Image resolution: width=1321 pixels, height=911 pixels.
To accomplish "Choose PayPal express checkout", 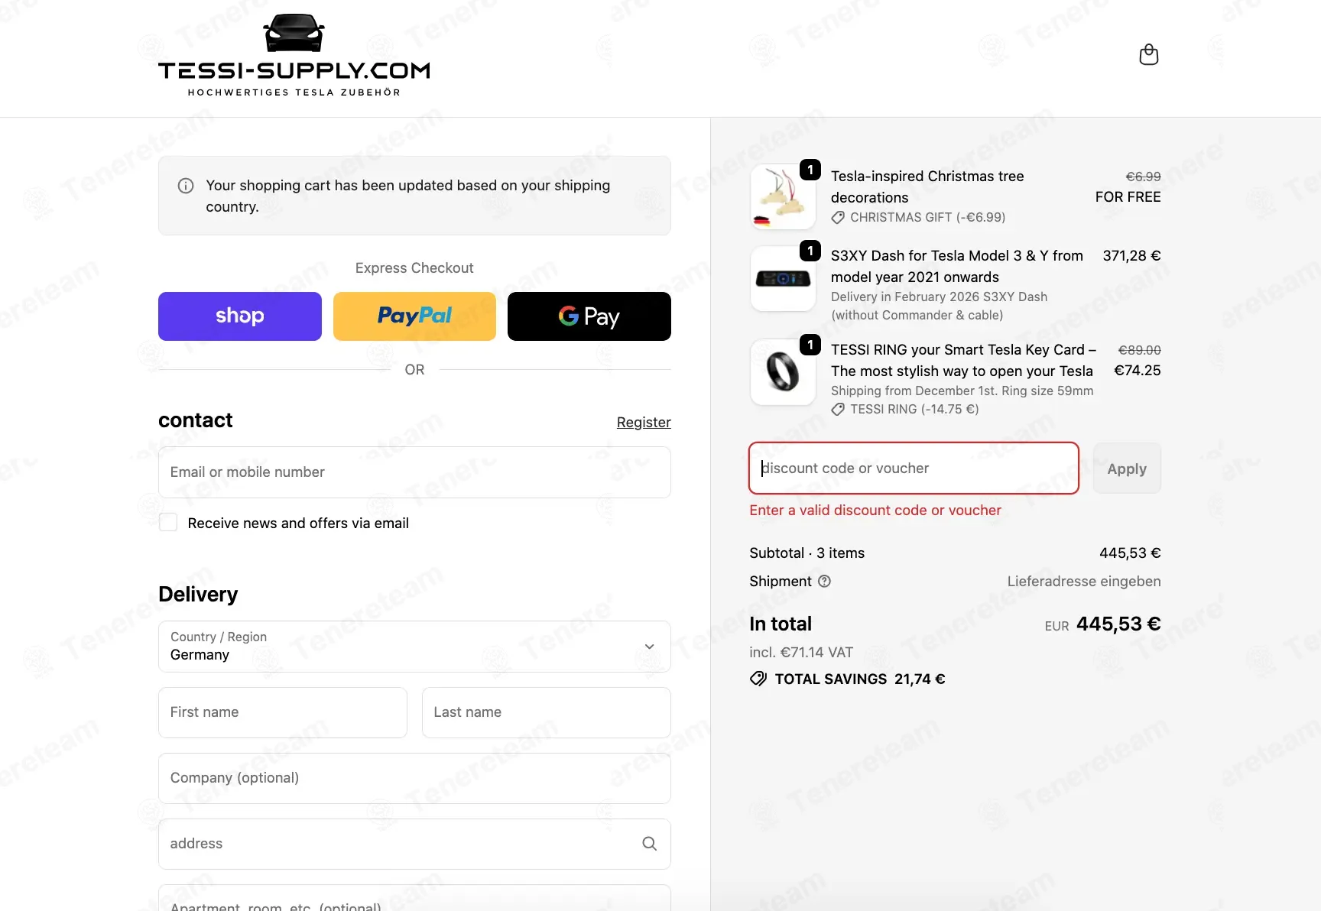I will 414,316.
